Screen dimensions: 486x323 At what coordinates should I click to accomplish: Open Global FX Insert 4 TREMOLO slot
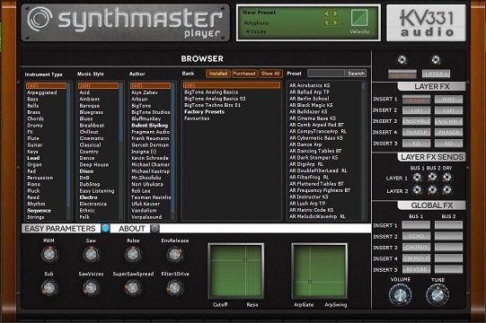[416, 258]
